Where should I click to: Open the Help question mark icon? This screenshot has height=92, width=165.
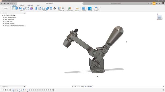point(160,3)
